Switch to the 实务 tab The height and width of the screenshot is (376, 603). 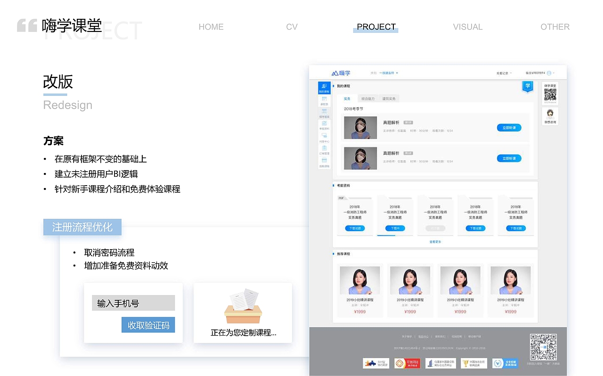pos(347,99)
